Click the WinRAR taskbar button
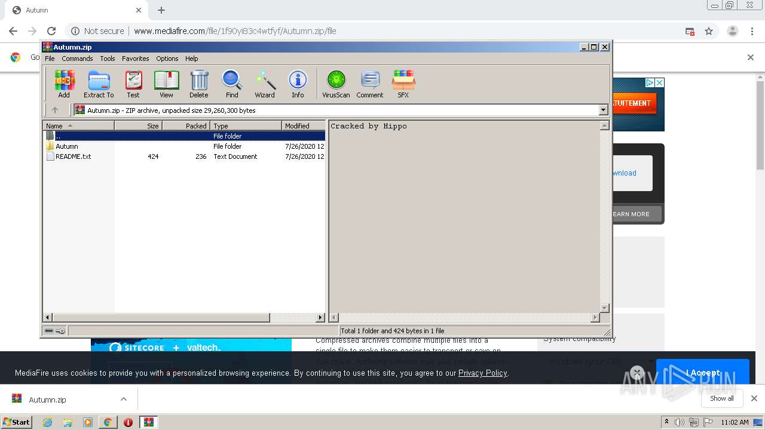The width and height of the screenshot is (765, 430). click(x=148, y=422)
